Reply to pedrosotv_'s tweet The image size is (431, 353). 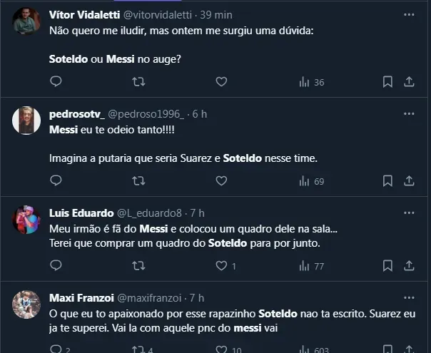pos(56,181)
